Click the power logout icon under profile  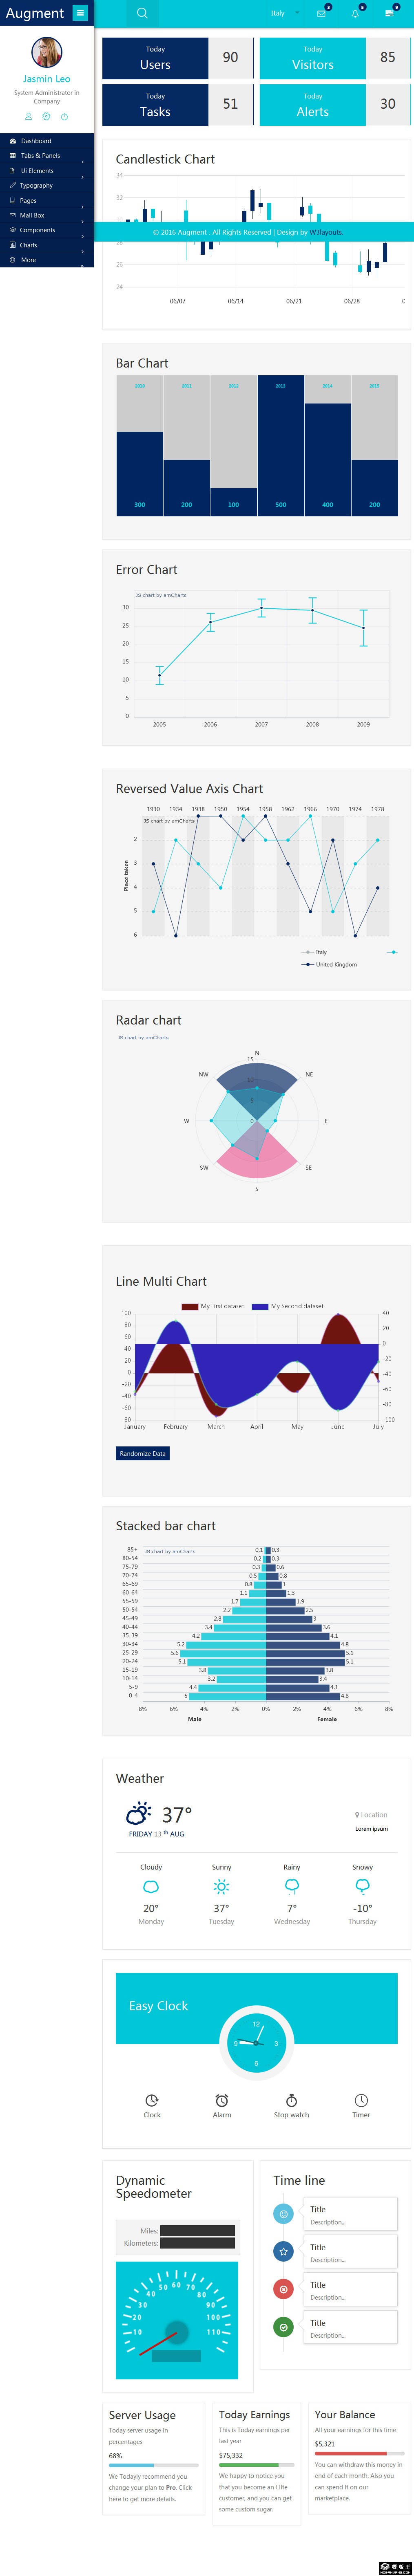pos(64,117)
